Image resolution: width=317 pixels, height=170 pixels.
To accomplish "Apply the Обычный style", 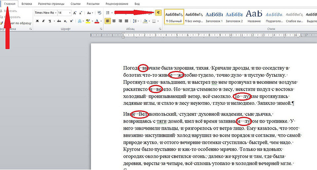I will (174, 17).
